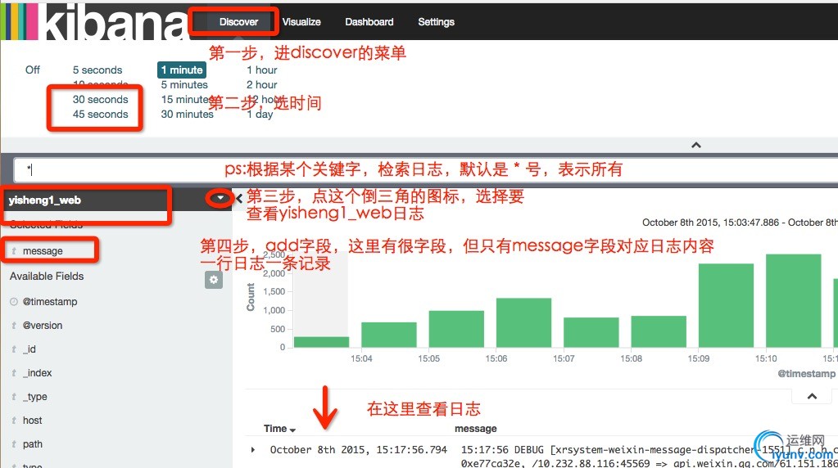Click the histogram bar at 15:05
Screen dimensions: 838x468
[x=456, y=329]
